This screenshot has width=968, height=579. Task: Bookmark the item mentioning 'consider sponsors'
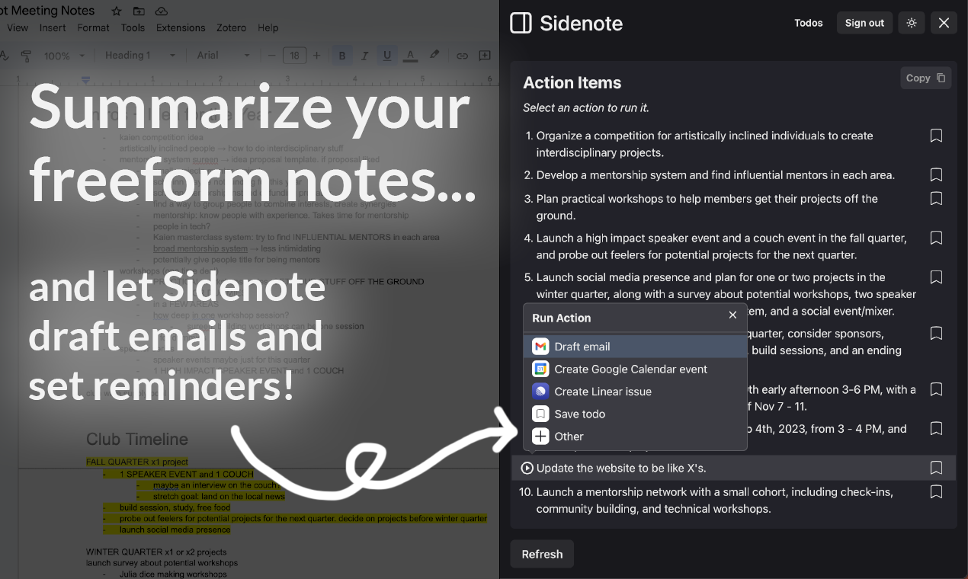click(936, 333)
